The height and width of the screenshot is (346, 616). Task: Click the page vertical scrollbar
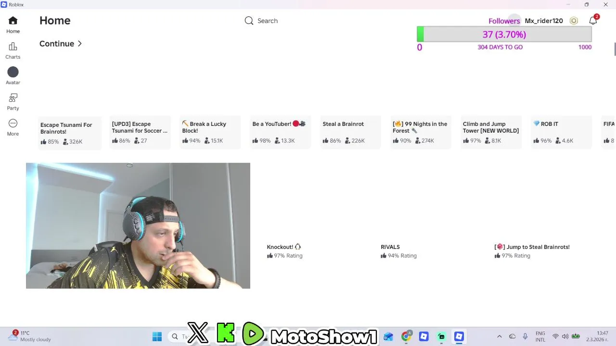(614, 49)
